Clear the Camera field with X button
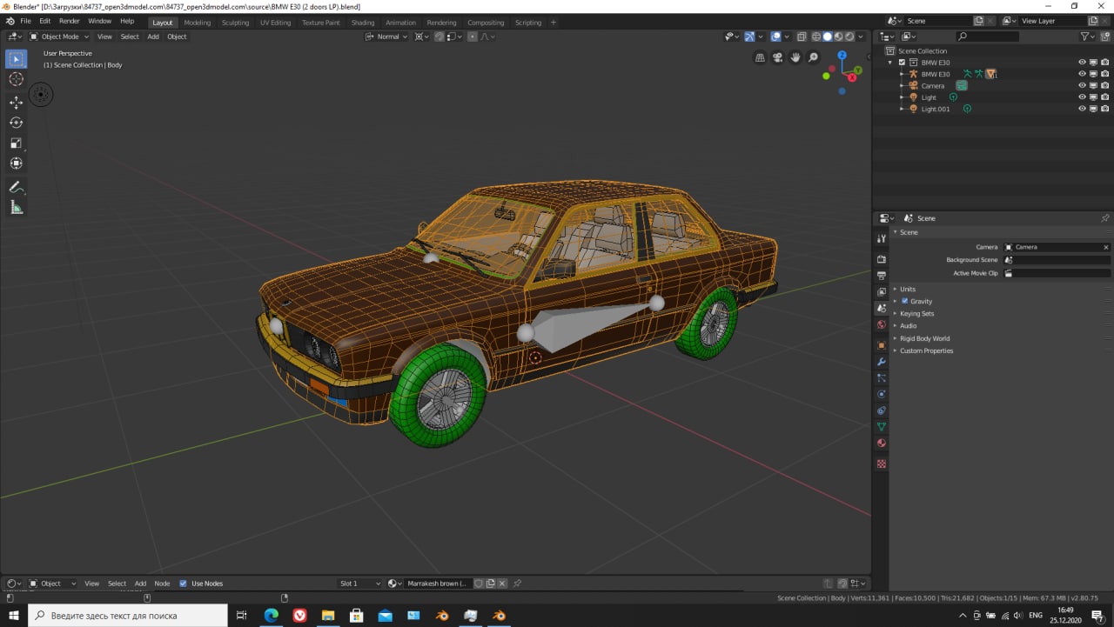The image size is (1114, 627). 1106,247
